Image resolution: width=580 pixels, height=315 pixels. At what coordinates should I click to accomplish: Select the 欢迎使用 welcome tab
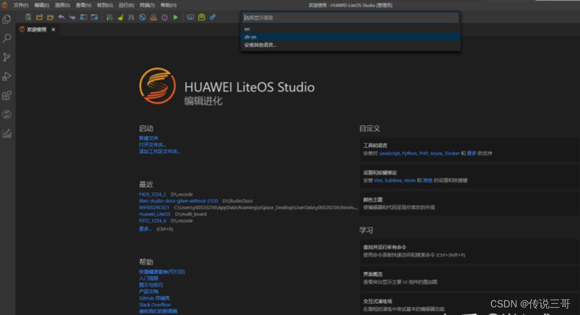click(37, 30)
